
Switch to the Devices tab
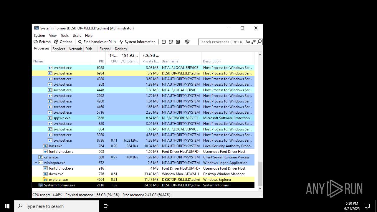[121, 49]
